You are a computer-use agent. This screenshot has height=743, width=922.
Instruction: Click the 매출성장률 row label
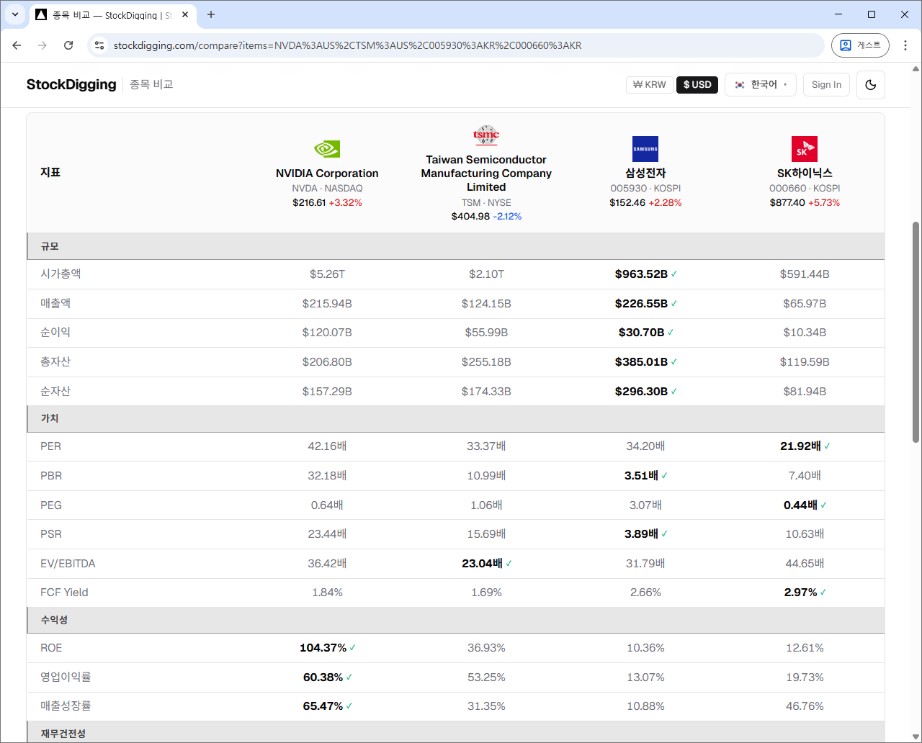pos(66,706)
